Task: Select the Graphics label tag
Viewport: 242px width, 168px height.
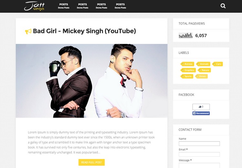Action: 188,70
